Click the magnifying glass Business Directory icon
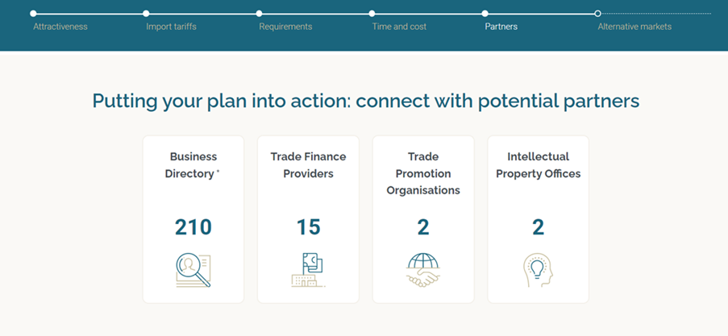Screen dimensions: 728x336 [x=193, y=270]
